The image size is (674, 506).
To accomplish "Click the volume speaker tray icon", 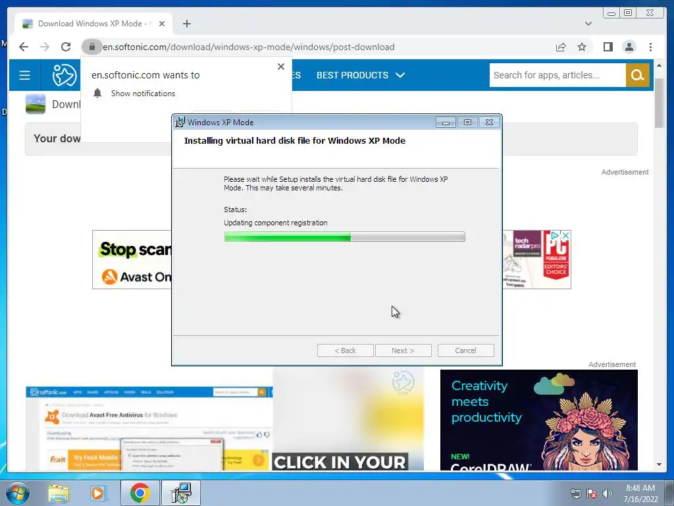I will (x=607, y=494).
